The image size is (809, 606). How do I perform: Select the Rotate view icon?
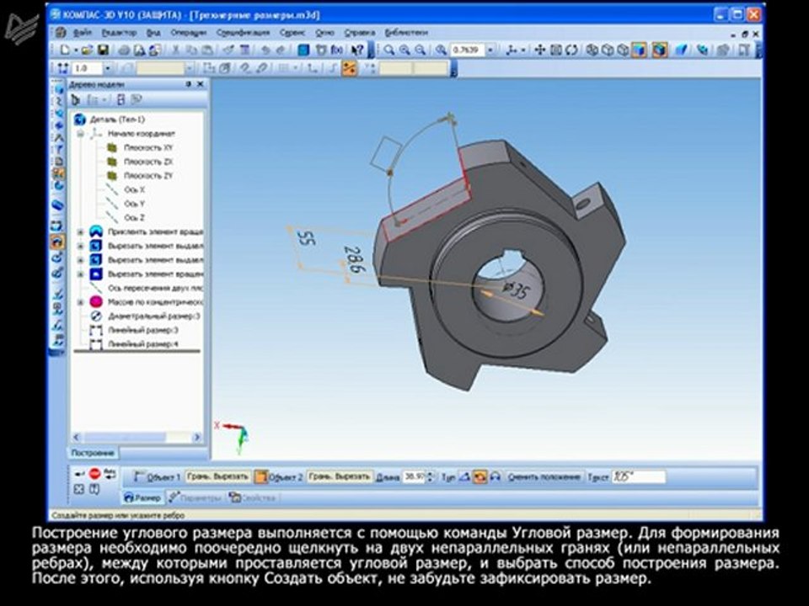[571, 50]
